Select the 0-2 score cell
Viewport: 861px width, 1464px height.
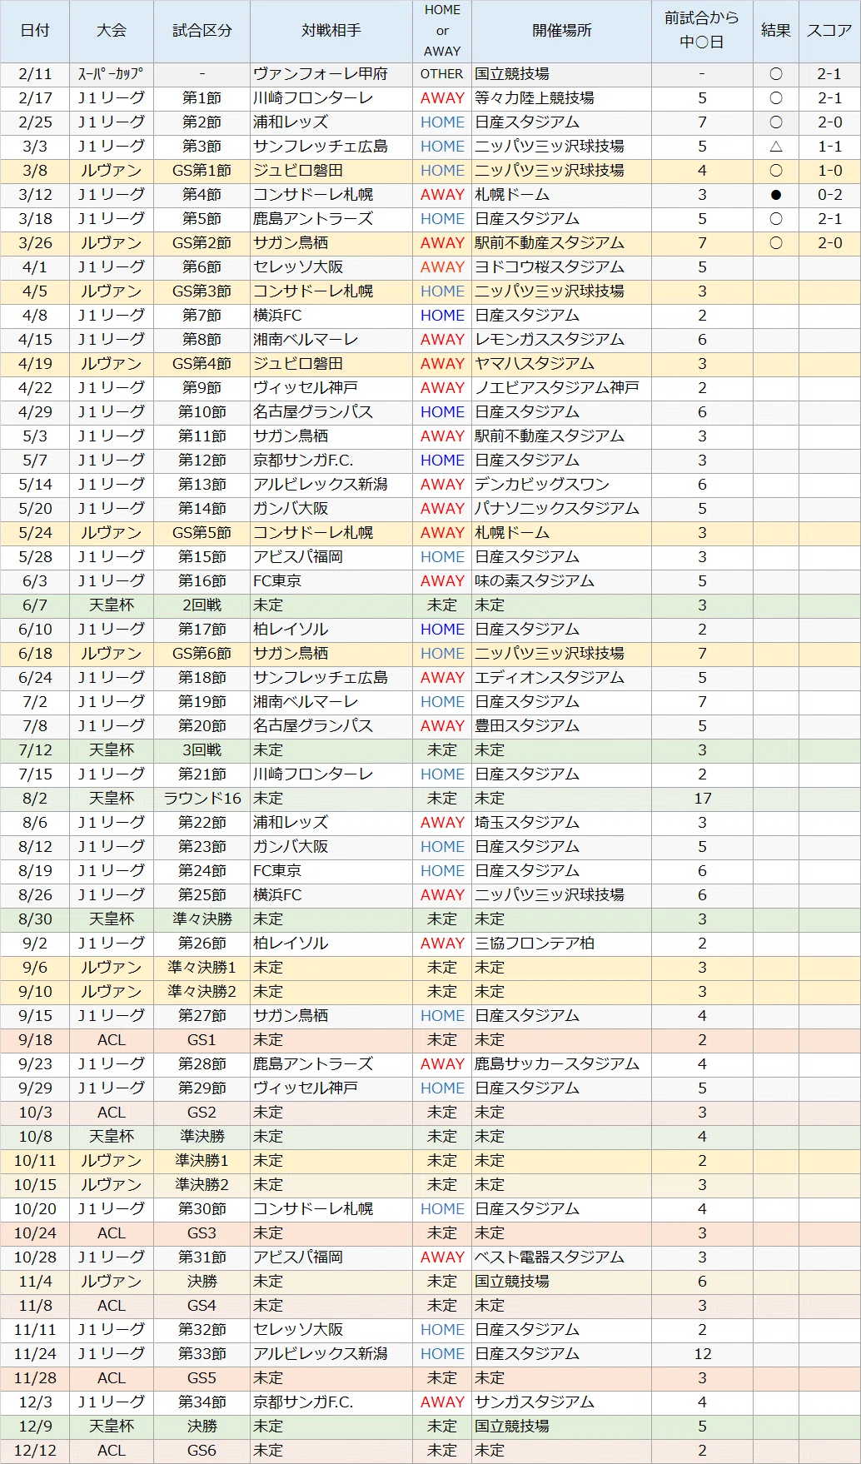[x=829, y=195]
